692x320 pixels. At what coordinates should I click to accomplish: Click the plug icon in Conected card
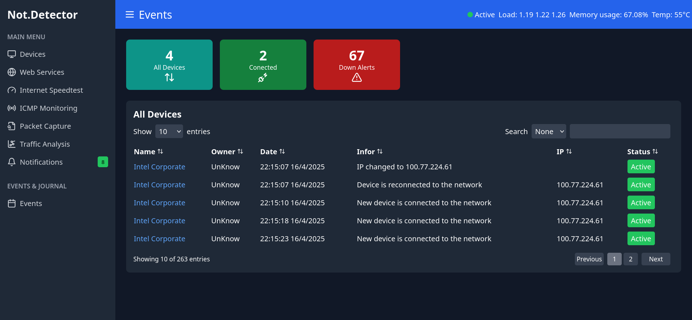[263, 77]
